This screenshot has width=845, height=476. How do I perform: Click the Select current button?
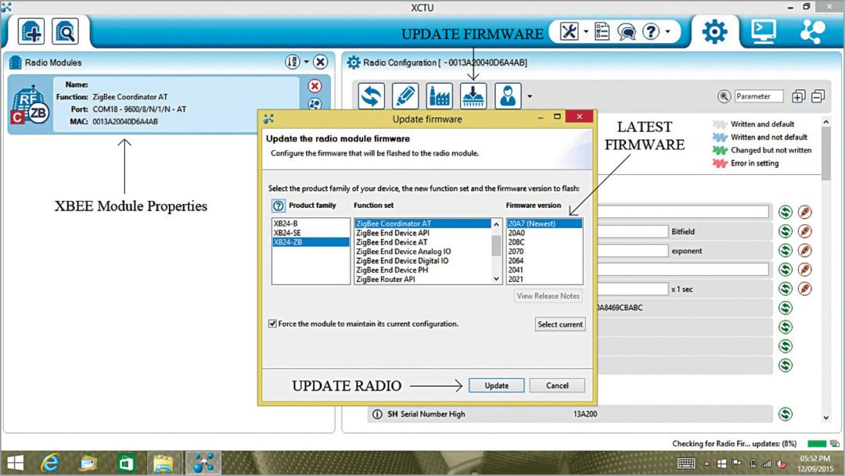[560, 324]
